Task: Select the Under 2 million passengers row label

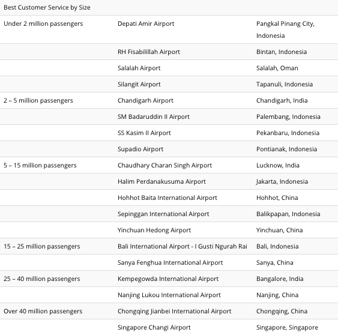Action: click(x=43, y=23)
